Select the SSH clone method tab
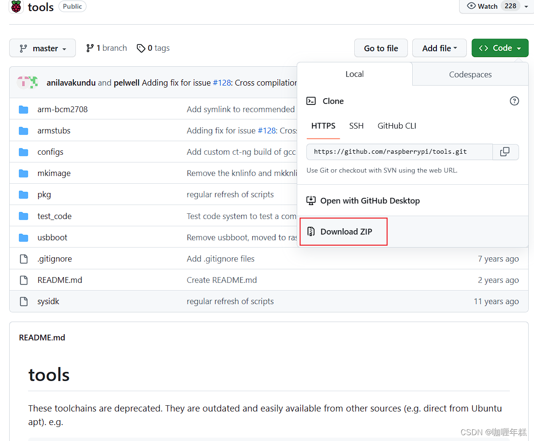 point(356,126)
